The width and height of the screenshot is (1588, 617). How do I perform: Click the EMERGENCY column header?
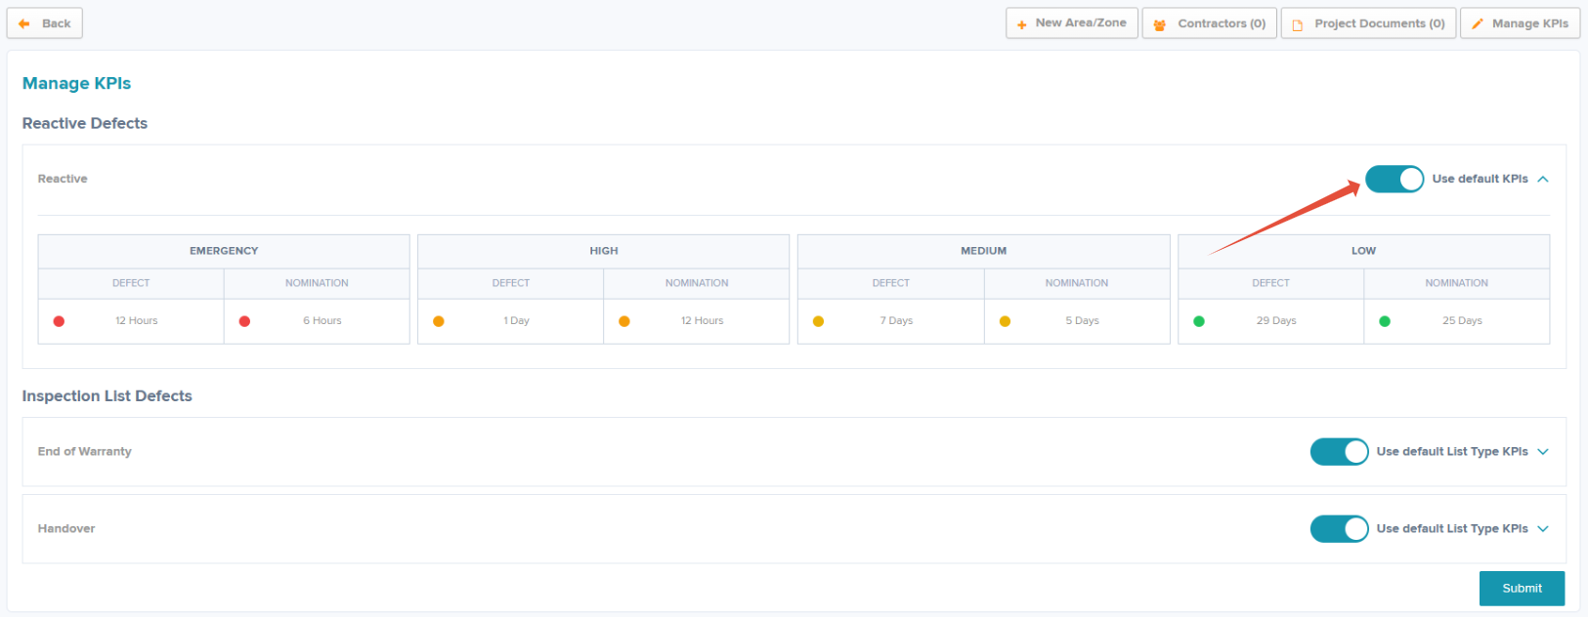pyautogui.click(x=224, y=251)
